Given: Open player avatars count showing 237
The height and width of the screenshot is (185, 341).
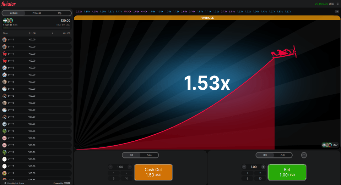Looking at the screenshot, I should [330, 145].
